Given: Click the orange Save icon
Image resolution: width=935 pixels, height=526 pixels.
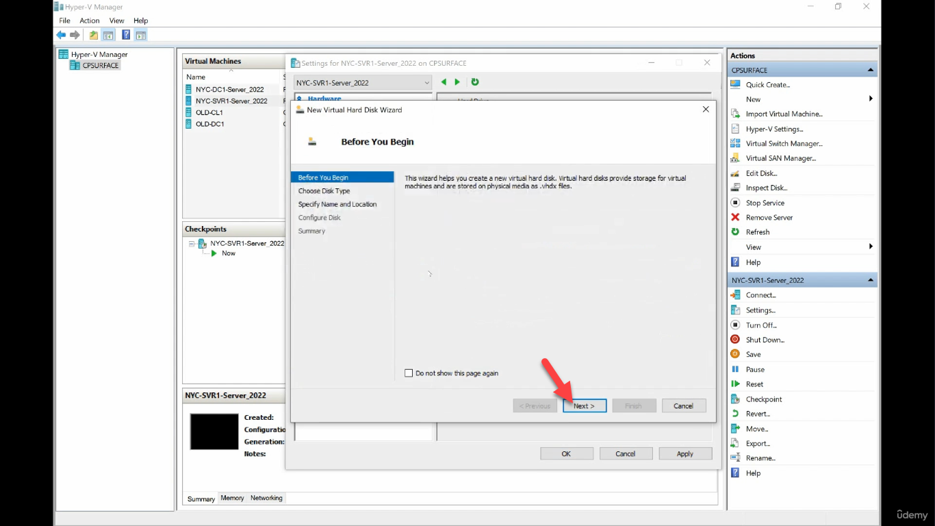Looking at the screenshot, I should coord(735,354).
